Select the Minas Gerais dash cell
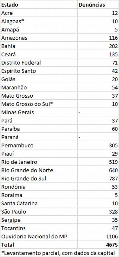119x257 pixels. click(98, 112)
